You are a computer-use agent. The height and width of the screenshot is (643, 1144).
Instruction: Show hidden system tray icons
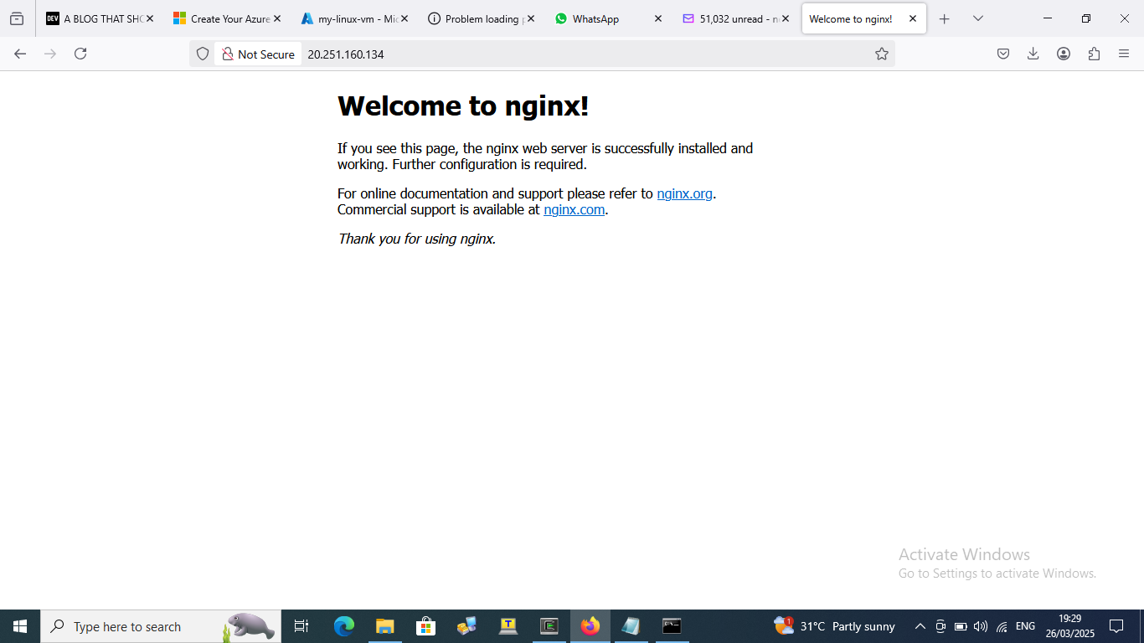point(920,626)
